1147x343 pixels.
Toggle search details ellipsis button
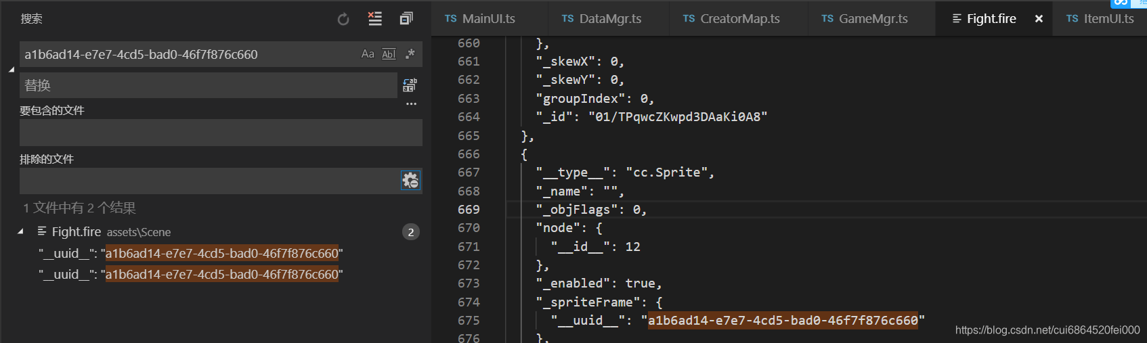[411, 104]
